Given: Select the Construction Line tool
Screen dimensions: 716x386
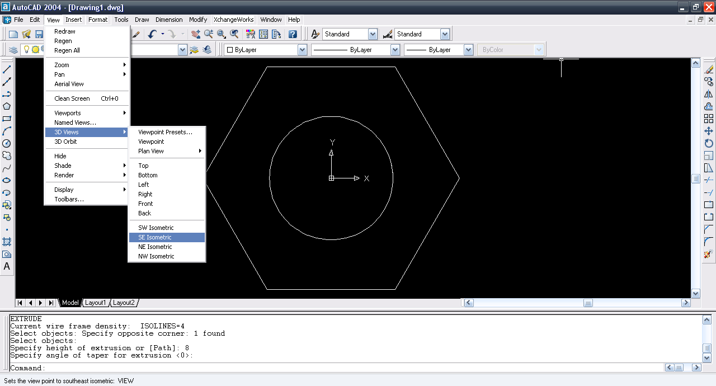Looking at the screenshot, I should (x=7, y=82).
